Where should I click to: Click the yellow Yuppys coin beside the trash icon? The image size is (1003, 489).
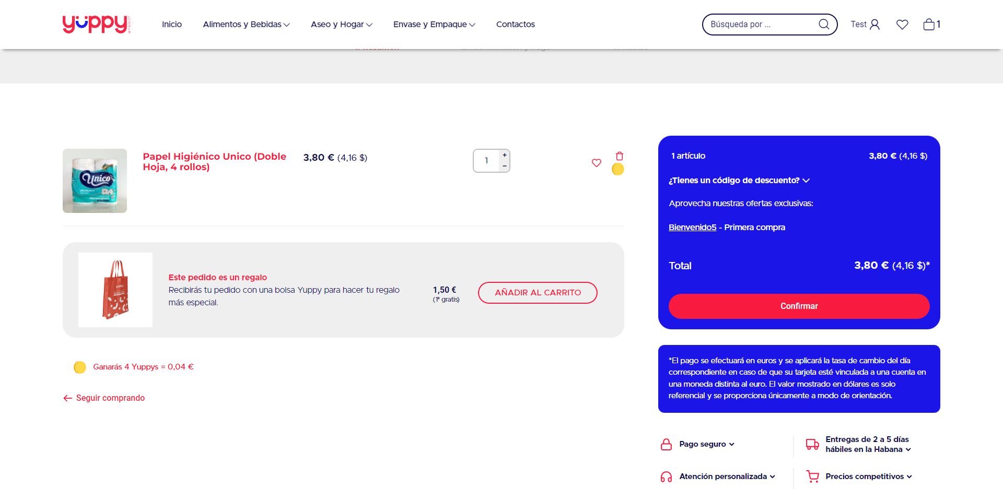(x=618, y=169)
